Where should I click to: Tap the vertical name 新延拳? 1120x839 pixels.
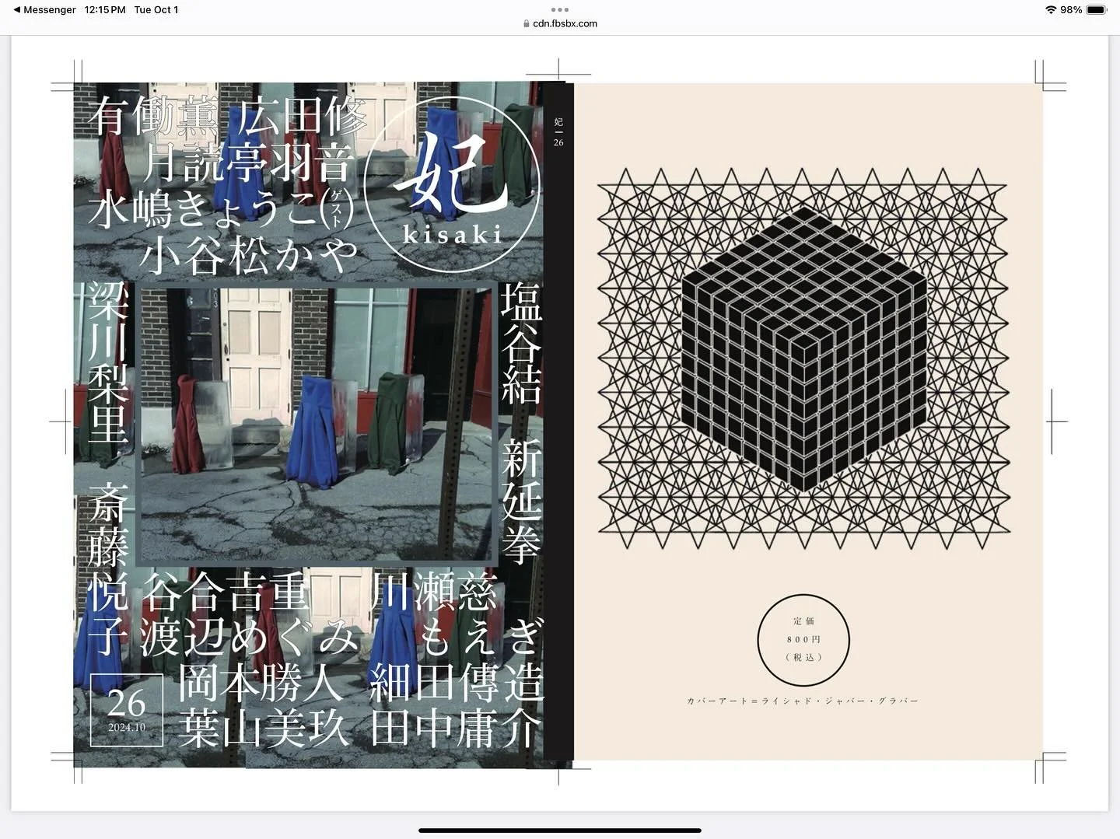(520, 502)
